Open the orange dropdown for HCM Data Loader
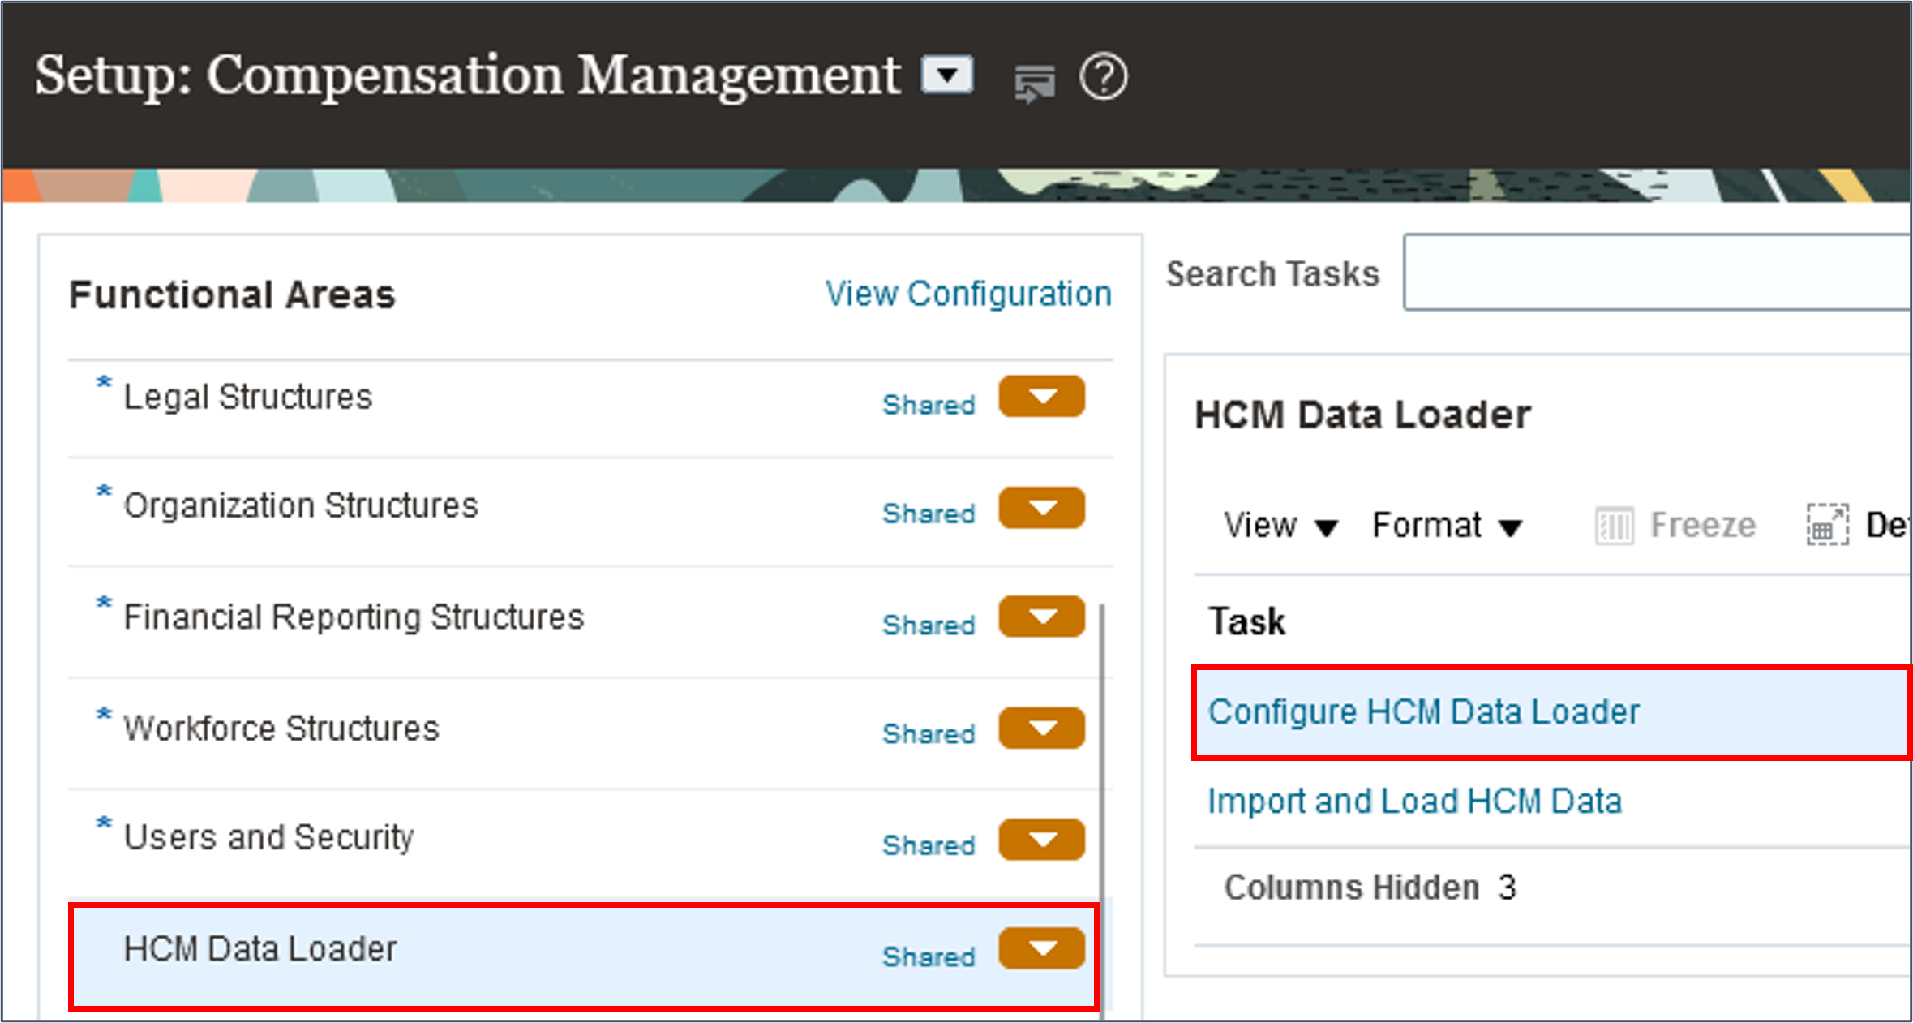The image size is (1913, 1023). (x=1041, y=948)
